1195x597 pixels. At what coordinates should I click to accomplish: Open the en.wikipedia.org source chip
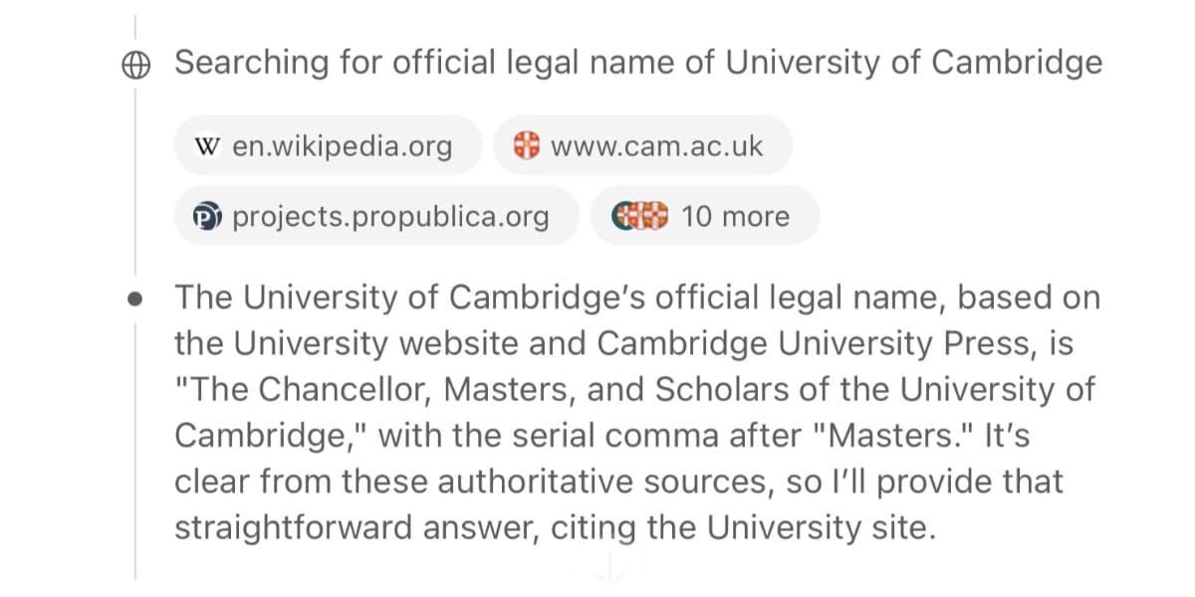coord(328,146)
